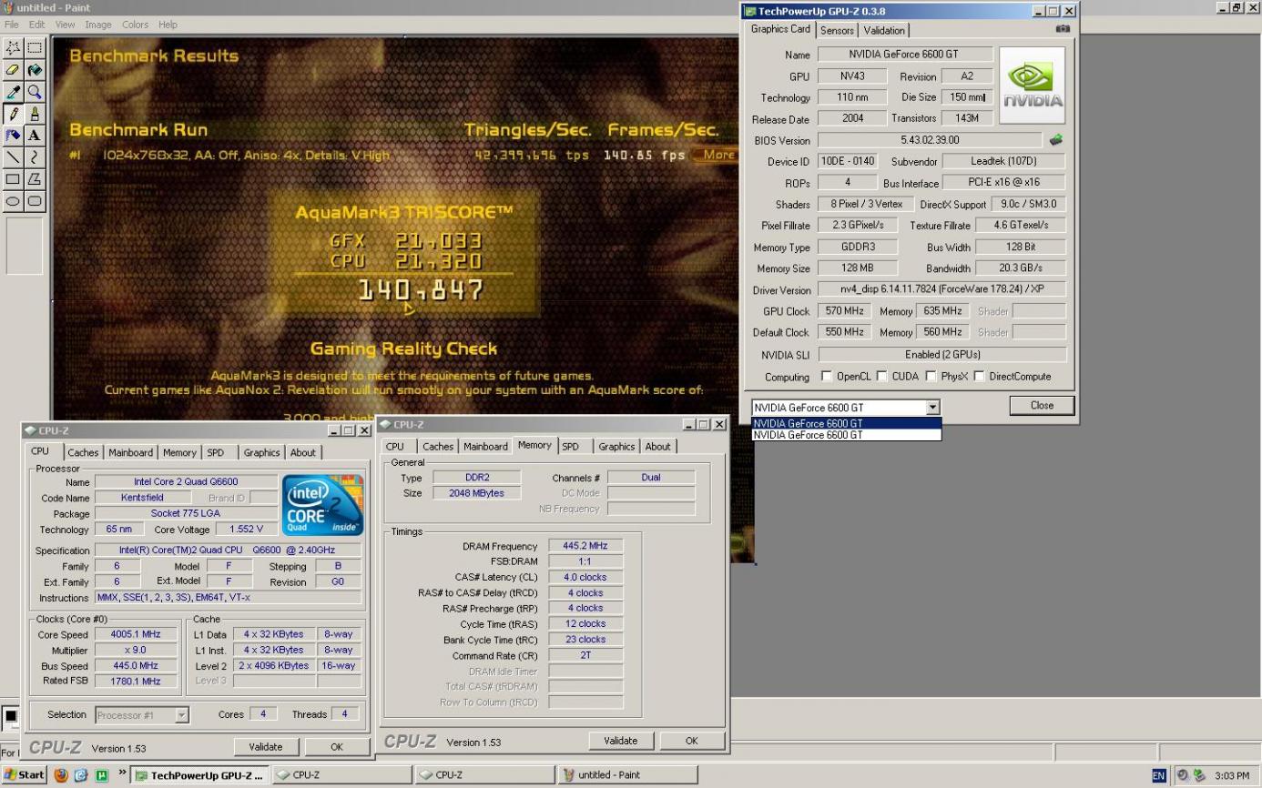
Task: Click the More button in AquaMark results
Action: coord(718,155)
